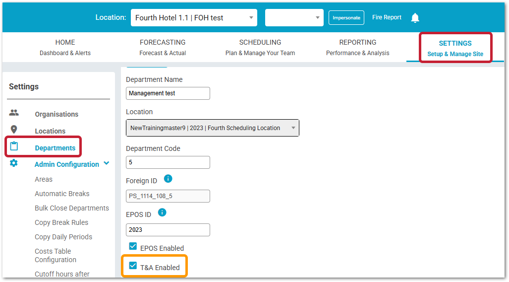Click the Department Name input field
The image size is (509, 282).
(x=168, y=93)
